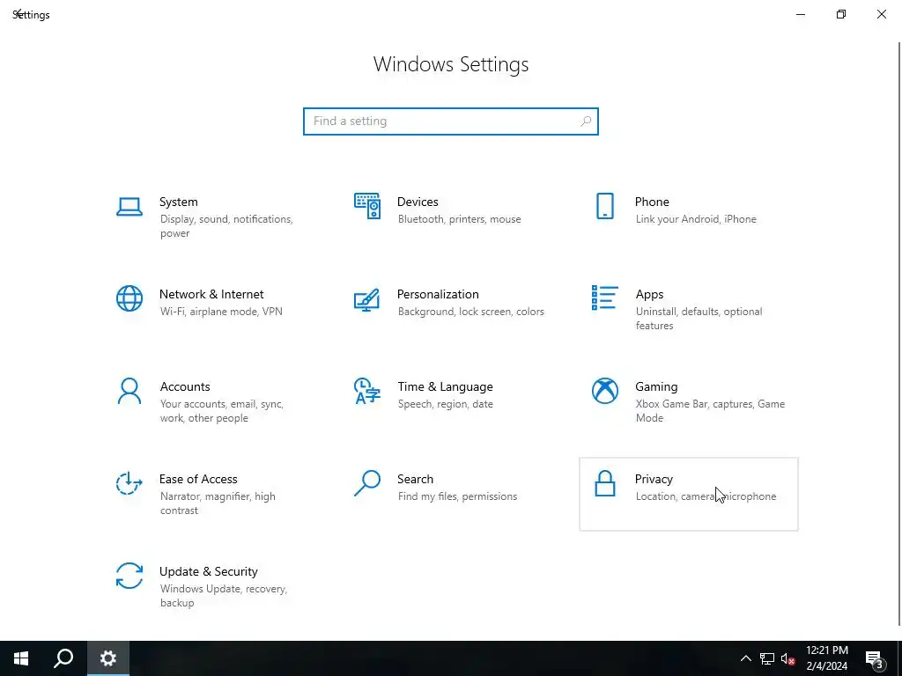Open Update & Security label
Image resolution: width=902 pixels, height=676 pixels.
(x=209, y=571)
